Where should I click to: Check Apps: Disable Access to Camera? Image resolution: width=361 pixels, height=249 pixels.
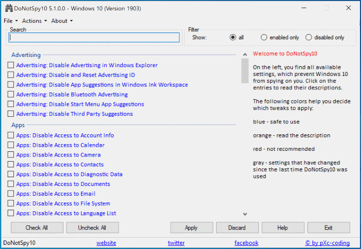pyautogui.click(x=11, y=154)
